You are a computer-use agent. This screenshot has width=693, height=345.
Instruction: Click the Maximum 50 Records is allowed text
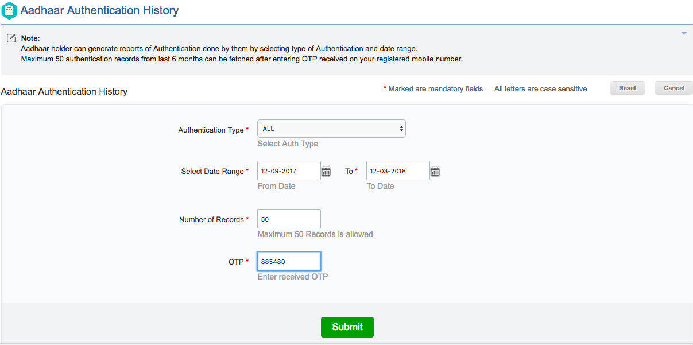315,234
